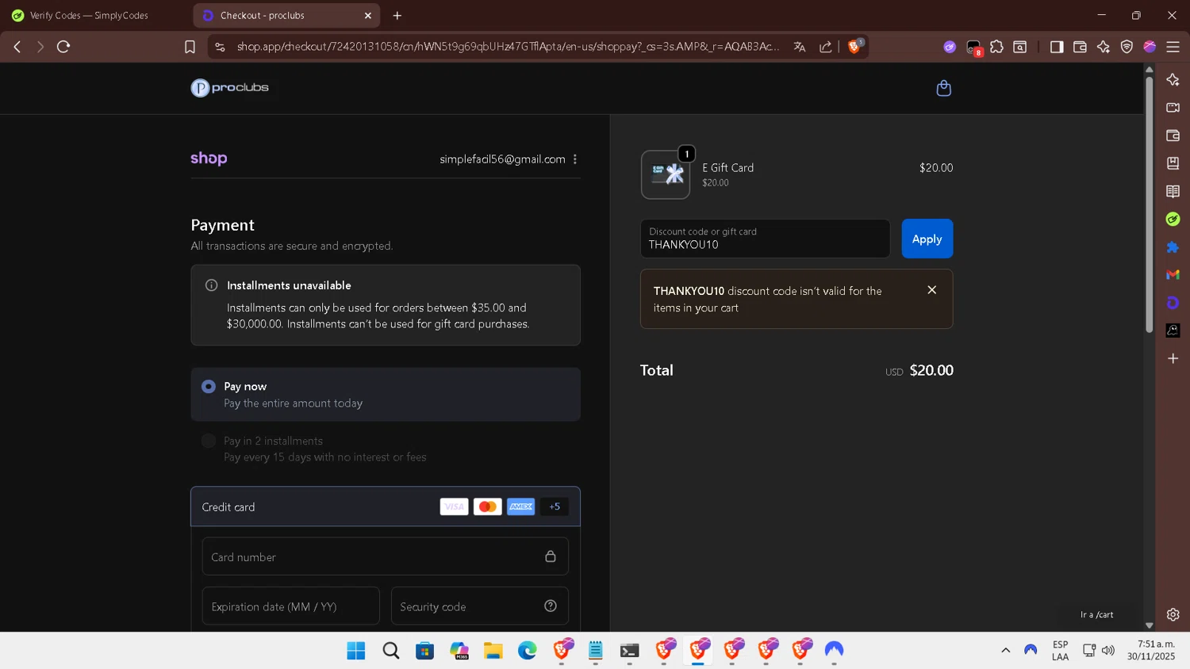Screen dimensions: 1190x669
Task: Open Leo AI in the sidebar
Action: 1173,79
